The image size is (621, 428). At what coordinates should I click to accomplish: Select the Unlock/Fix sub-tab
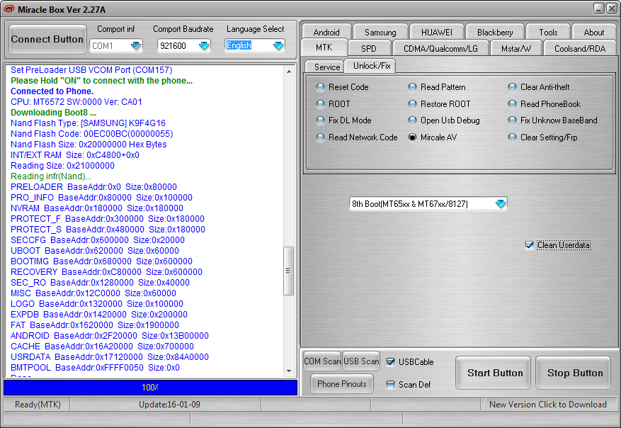tap(372, 66)
